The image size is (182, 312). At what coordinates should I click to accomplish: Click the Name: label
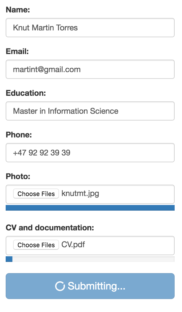(x=18, y=10)
